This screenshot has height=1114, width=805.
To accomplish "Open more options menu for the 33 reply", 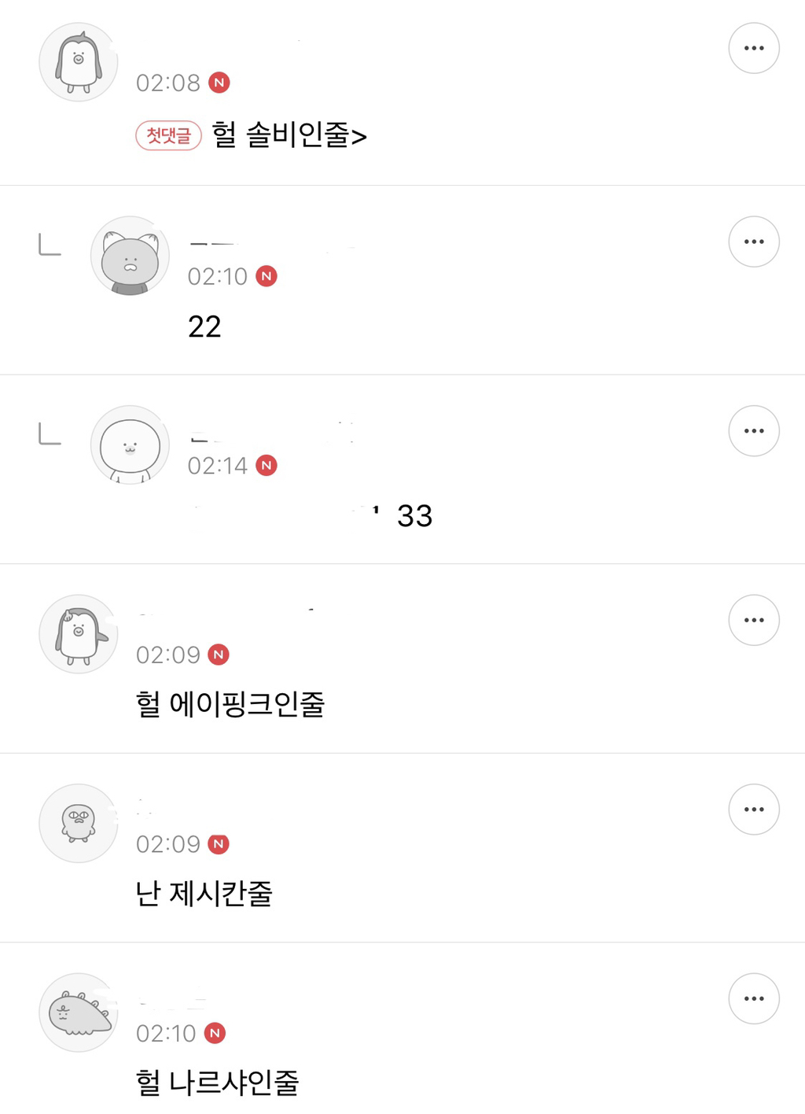I will (x=753, y=431).
